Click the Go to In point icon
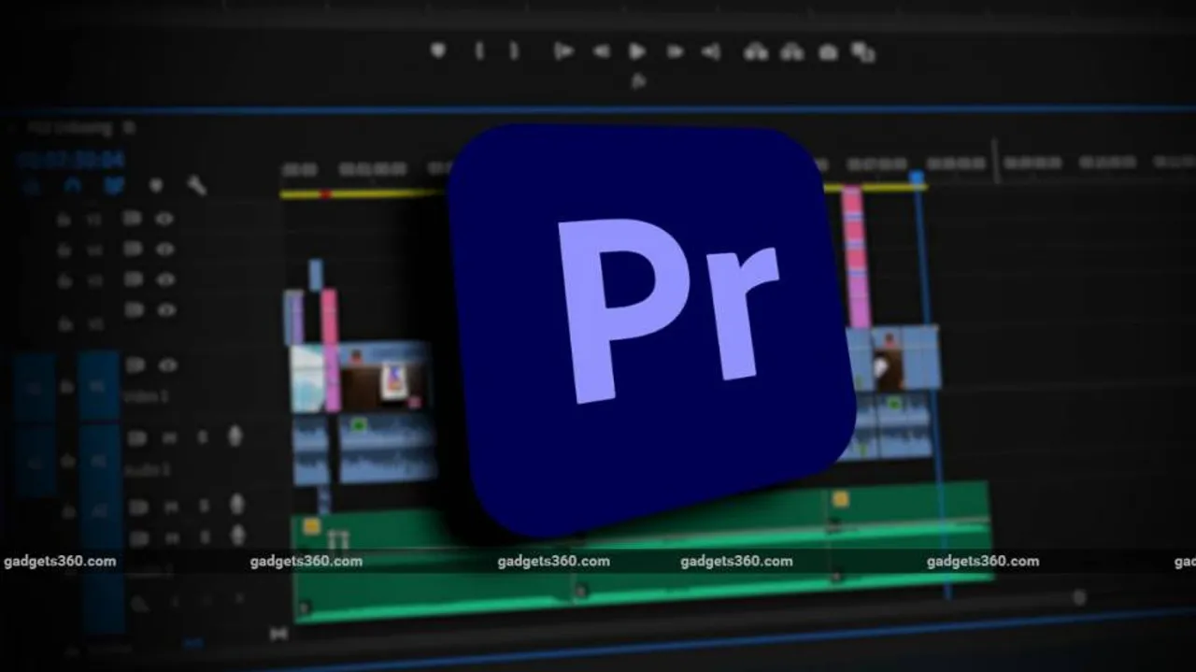The image size is (1196, 672). tap(563, 51)
